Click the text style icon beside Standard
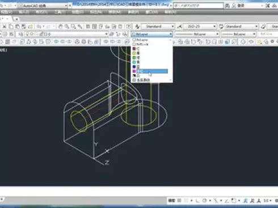 click(x=137, y=27)
